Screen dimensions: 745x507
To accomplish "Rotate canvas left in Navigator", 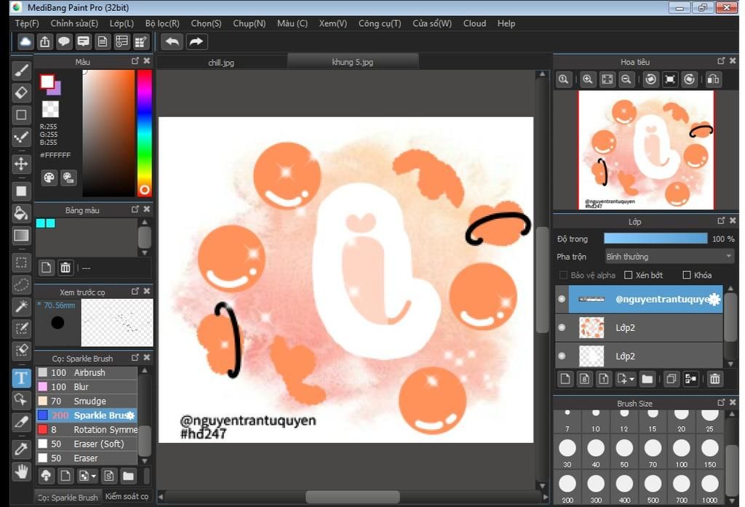I will tap(650, 79).
